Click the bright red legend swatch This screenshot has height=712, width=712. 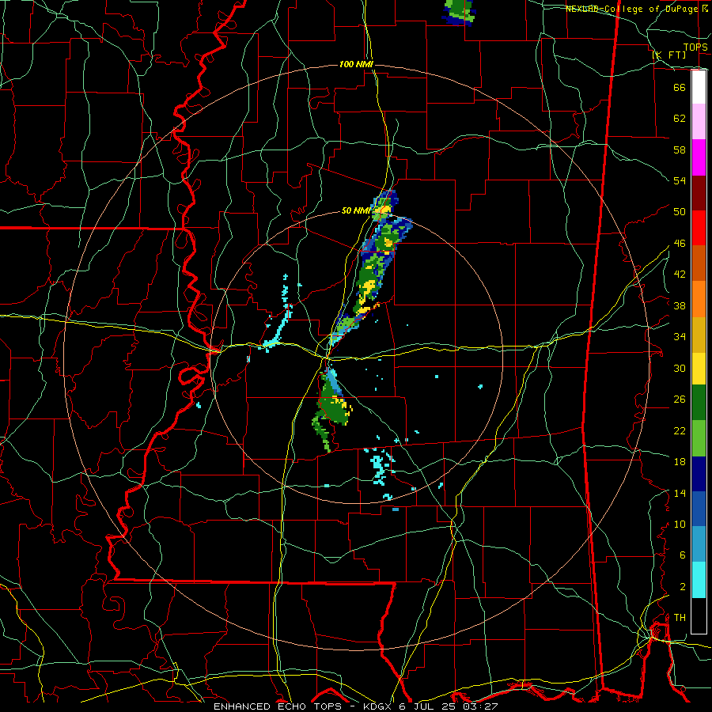click(x=699, y=228)
